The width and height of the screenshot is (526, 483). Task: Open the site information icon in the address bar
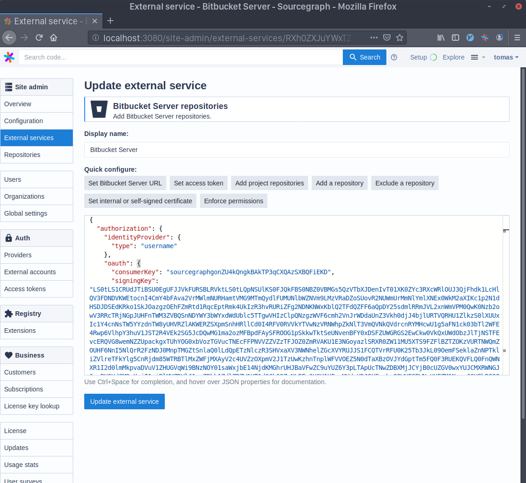(96, 38)
